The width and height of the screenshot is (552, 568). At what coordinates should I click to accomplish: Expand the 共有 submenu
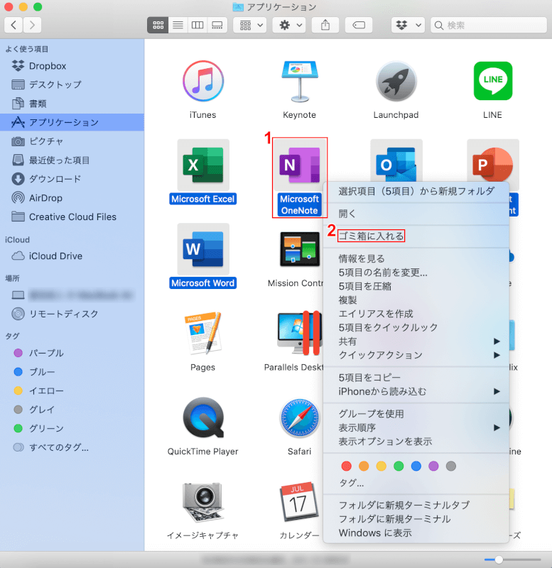click(416, 342)
